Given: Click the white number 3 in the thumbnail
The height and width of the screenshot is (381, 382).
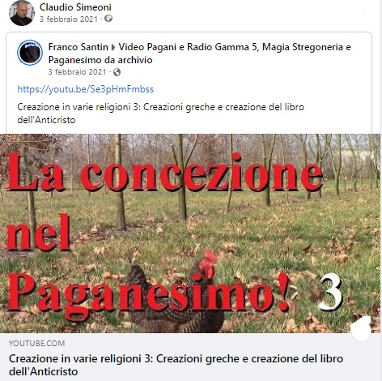Looking at the screenshot, I should coord(330,293).
